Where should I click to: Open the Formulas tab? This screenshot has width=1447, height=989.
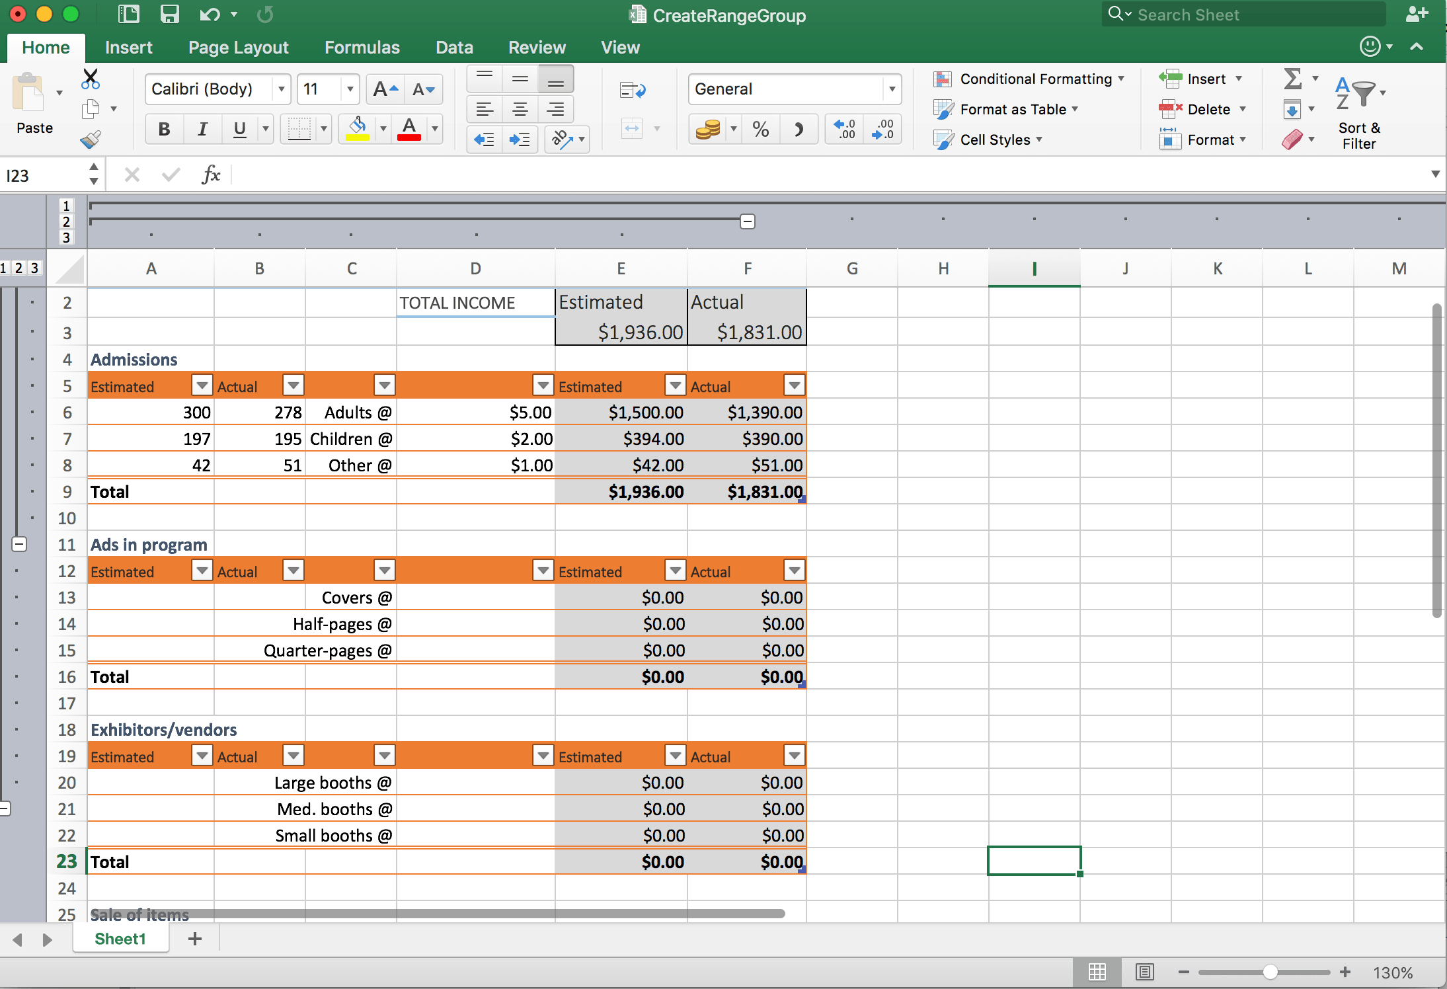(x=362, y=48)
